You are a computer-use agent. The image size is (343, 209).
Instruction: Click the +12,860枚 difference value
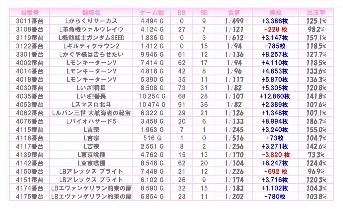[x=275, y=96]
